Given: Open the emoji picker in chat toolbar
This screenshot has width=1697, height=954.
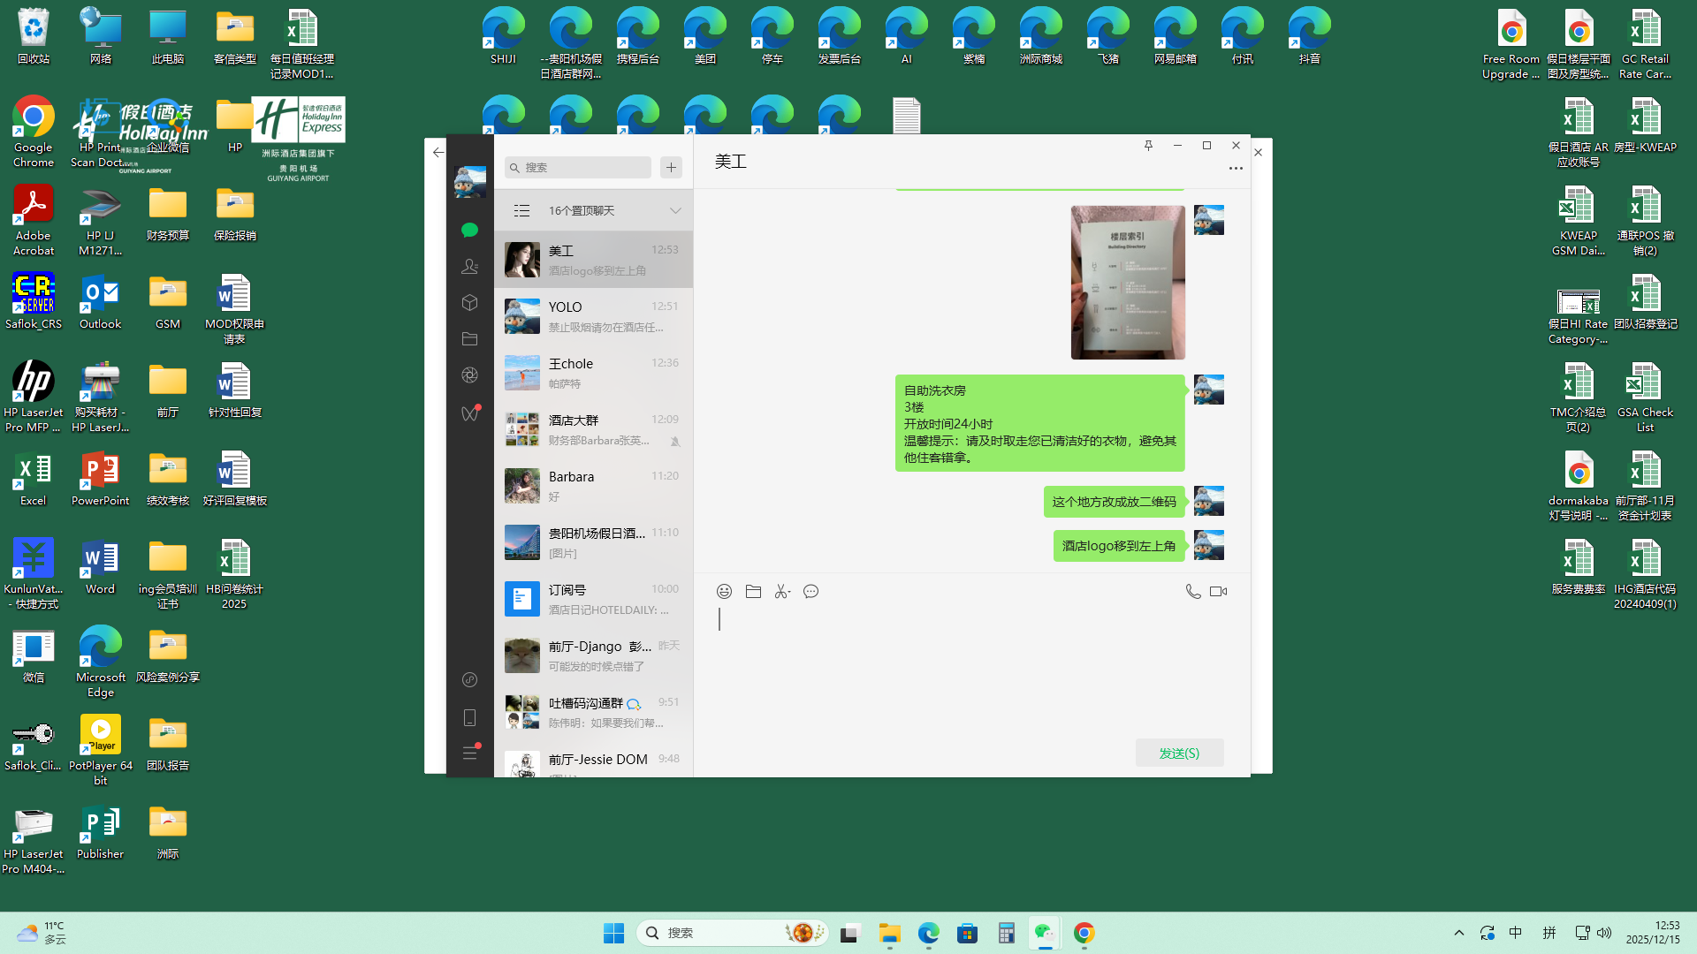Looking at the screenshot, I should [x=724, y=592].
